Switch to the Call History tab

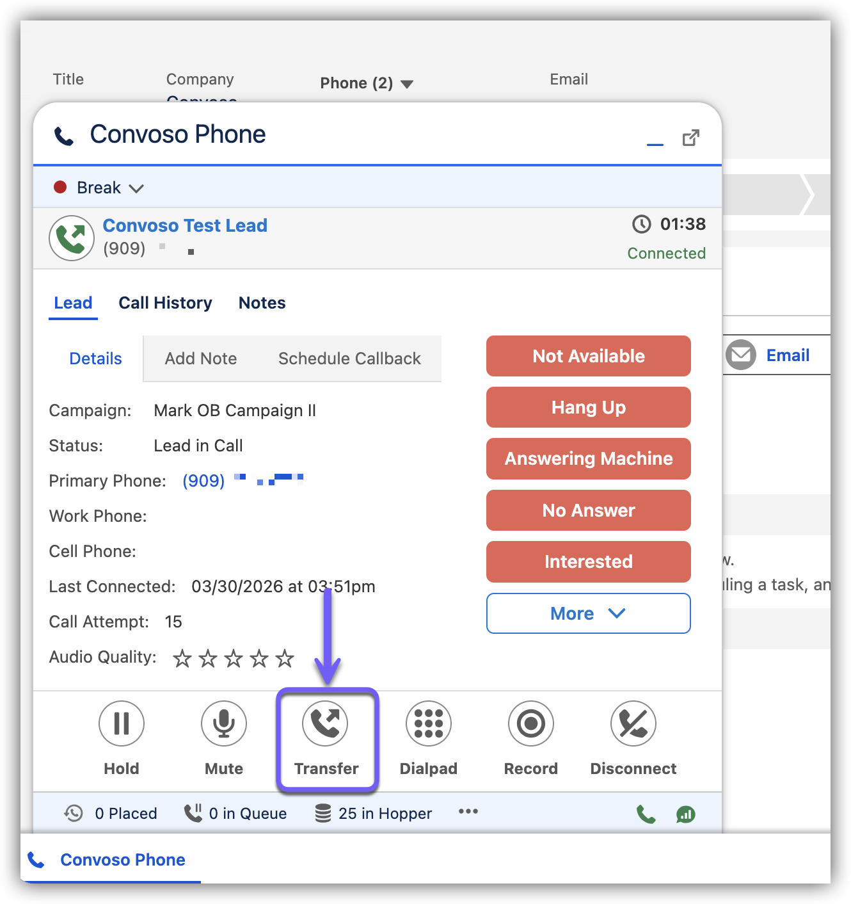point(165,303)
